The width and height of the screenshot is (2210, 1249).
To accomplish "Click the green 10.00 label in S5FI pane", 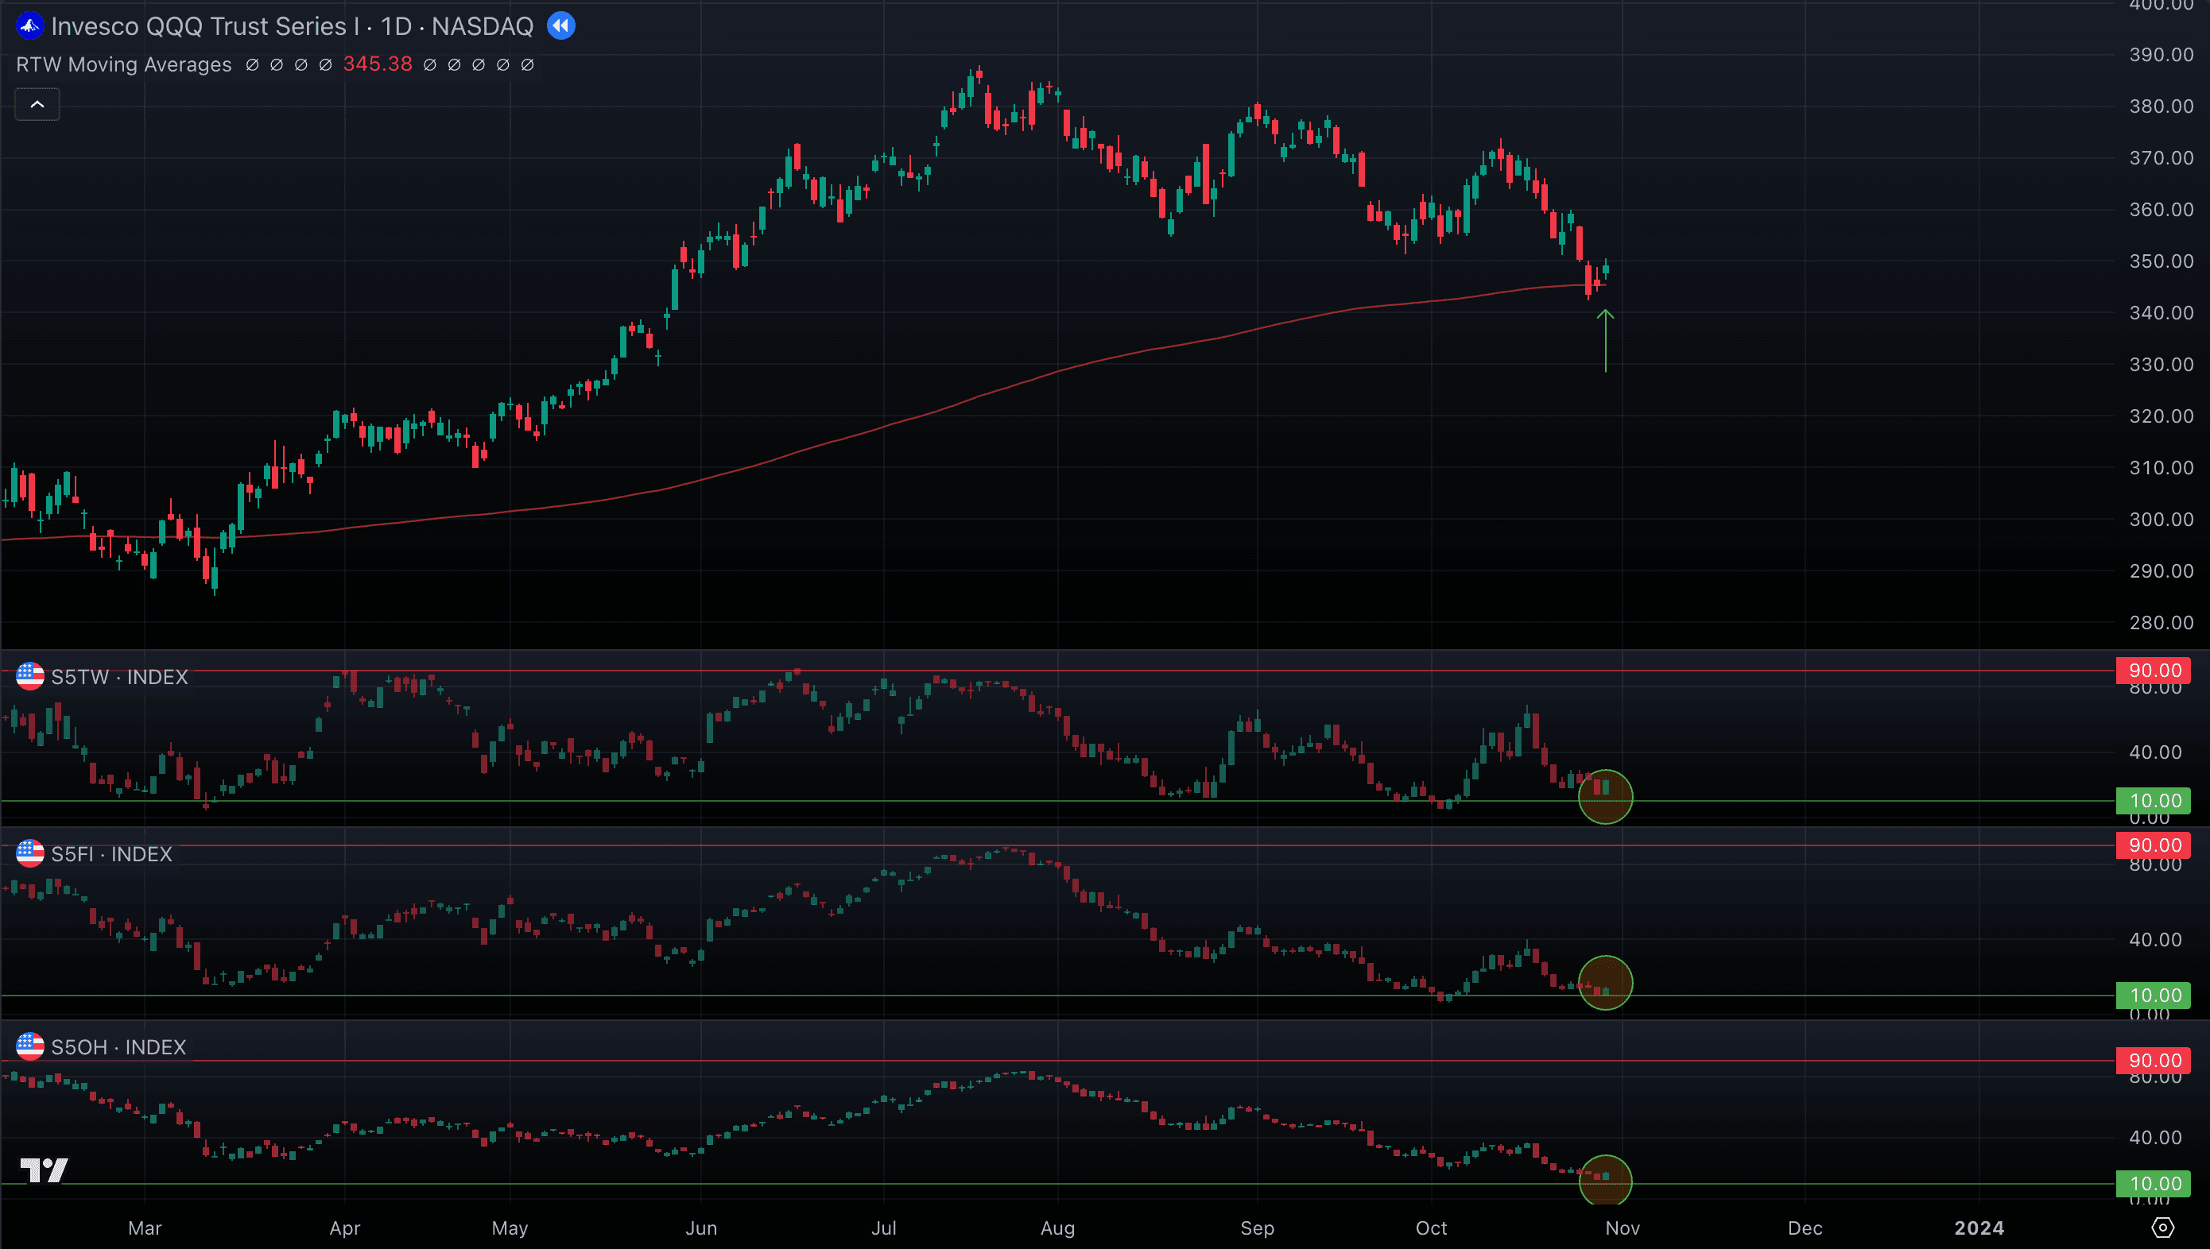I will 2154,995.
